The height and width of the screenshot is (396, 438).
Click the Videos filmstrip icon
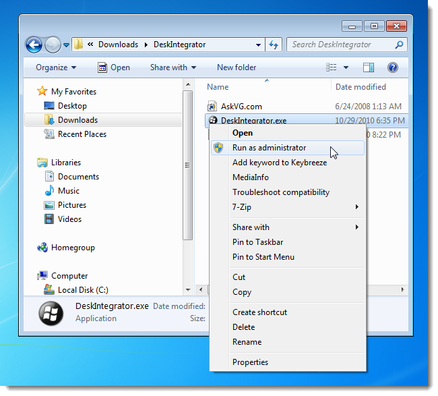pos(49,219)
